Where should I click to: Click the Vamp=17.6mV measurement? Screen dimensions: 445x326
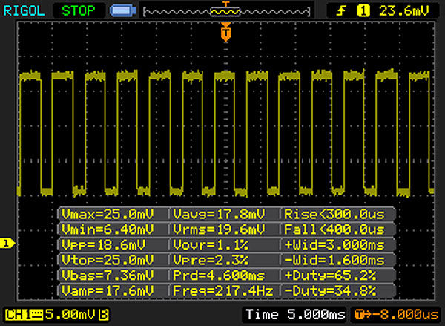[108, 291]
